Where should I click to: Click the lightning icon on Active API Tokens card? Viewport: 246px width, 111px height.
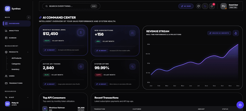point(81,67)
